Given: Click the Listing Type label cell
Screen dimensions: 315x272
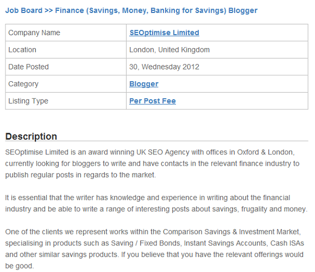Looking at the screenshot, I should click(66, 101).
